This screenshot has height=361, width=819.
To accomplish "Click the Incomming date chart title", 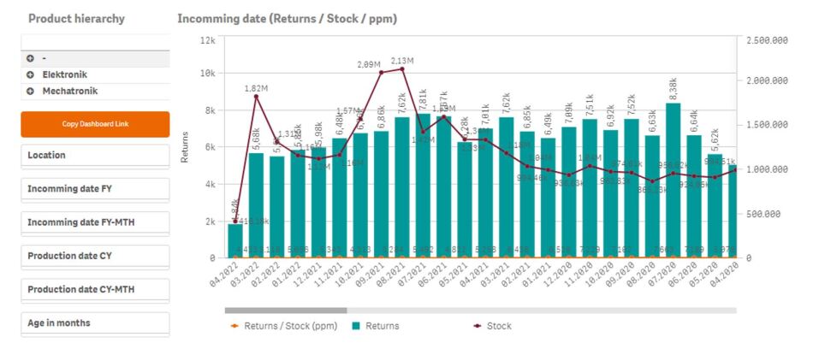I will (x=288, y=19).
